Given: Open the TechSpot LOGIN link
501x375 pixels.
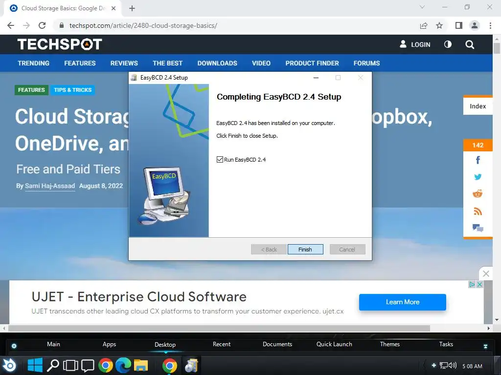Looking at the screenshot, I should pyautogui.click(x=415, y=44).
